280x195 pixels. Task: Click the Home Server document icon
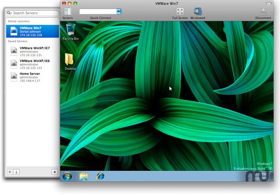pyautogui.click(x=14, y=77)
